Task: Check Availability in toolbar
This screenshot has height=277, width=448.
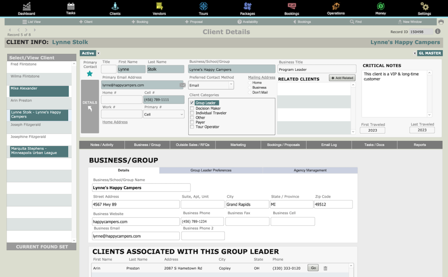Action: tap(247, 22)
